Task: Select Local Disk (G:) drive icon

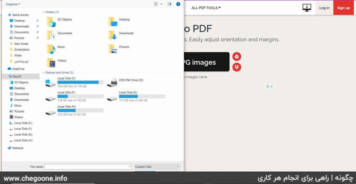Action: pyautogui.click(x=112, y=99)
